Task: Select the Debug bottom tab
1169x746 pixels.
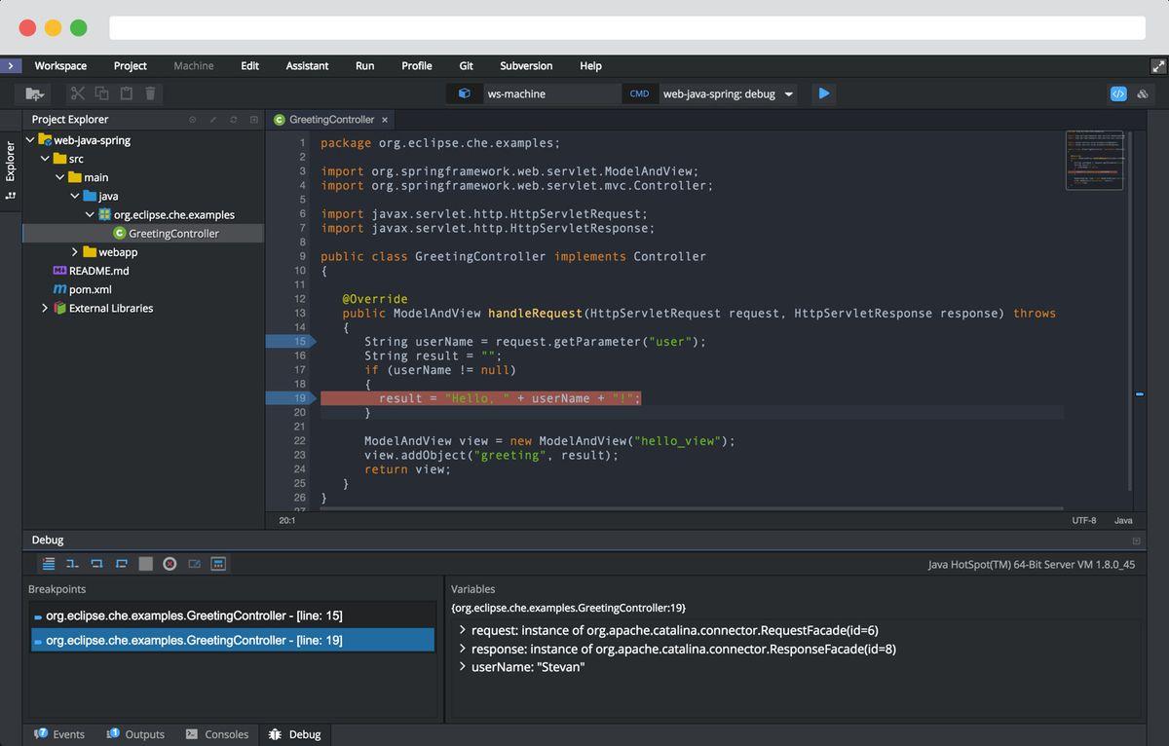Action: point(295,734)
